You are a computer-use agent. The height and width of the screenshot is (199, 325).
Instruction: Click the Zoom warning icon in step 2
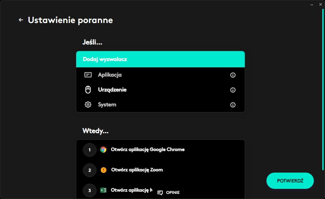click(103, 170)
